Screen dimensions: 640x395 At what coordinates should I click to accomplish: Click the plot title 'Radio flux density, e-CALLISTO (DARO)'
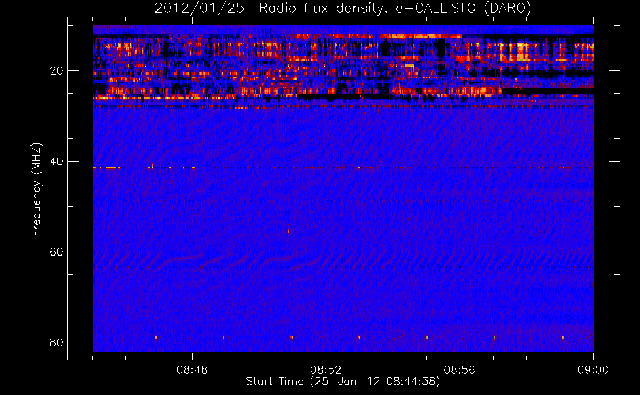395,8
